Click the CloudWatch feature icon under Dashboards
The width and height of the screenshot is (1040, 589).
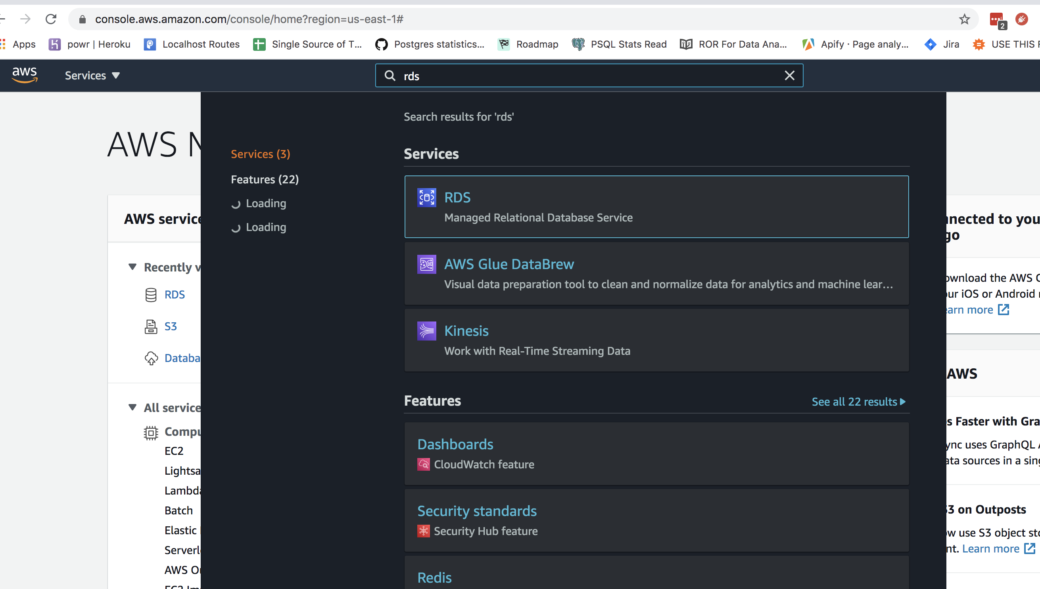pos(423,464)
